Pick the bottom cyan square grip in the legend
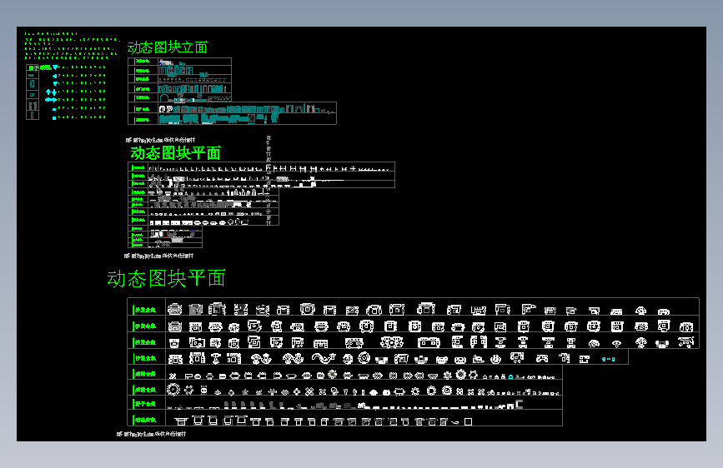The height and width of the screenshot is (468, 723). tap(54, 118)
